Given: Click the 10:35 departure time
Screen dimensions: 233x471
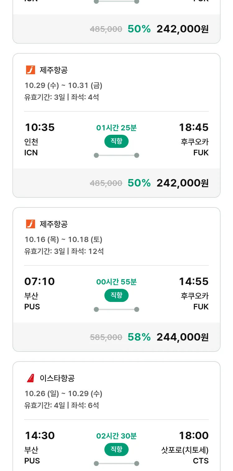Looking at the screenshot, I should [39, 127].
